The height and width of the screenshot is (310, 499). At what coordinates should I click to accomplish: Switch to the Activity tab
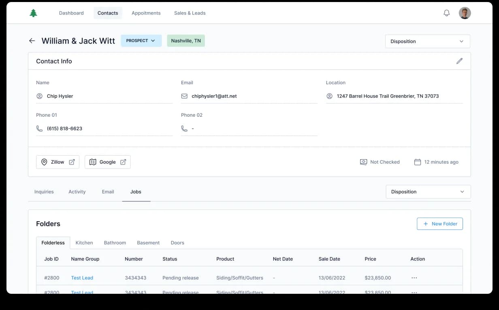pos(77,192)
